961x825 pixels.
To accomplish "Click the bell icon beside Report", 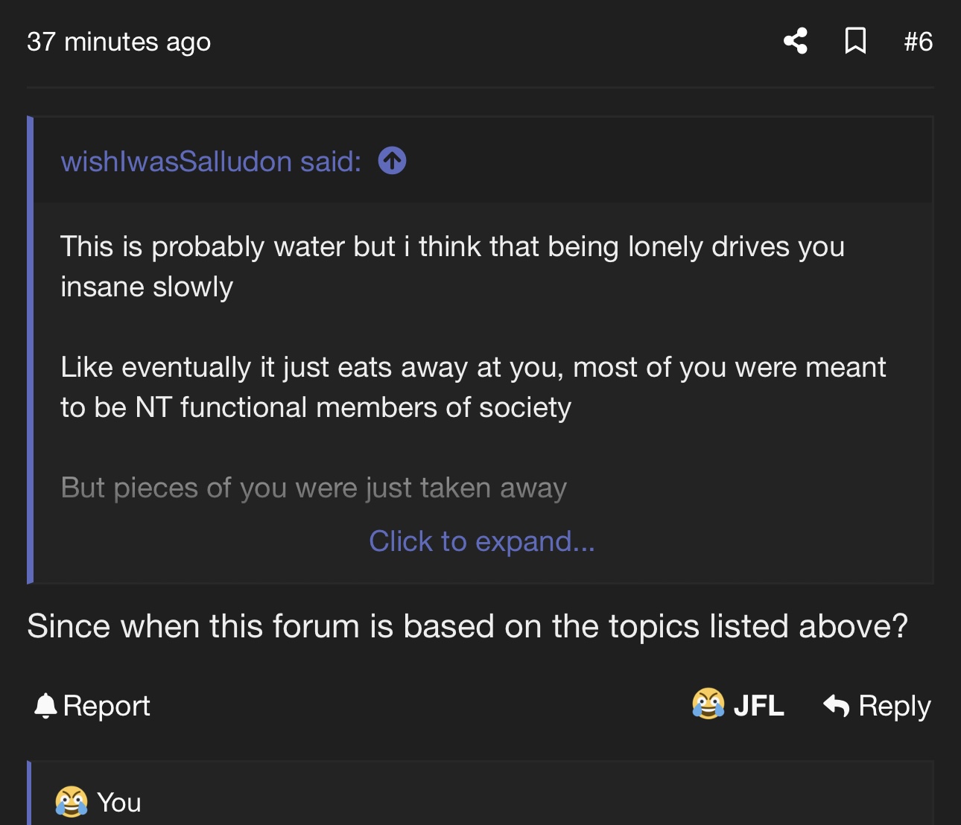I will (45, 705).
